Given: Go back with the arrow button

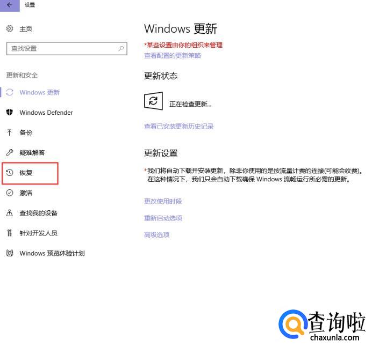Looking at the screenshot, I should pyautogui.click(x=10, y=5).
